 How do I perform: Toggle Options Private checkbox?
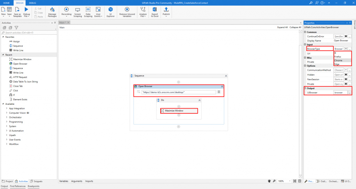[346, 84]
